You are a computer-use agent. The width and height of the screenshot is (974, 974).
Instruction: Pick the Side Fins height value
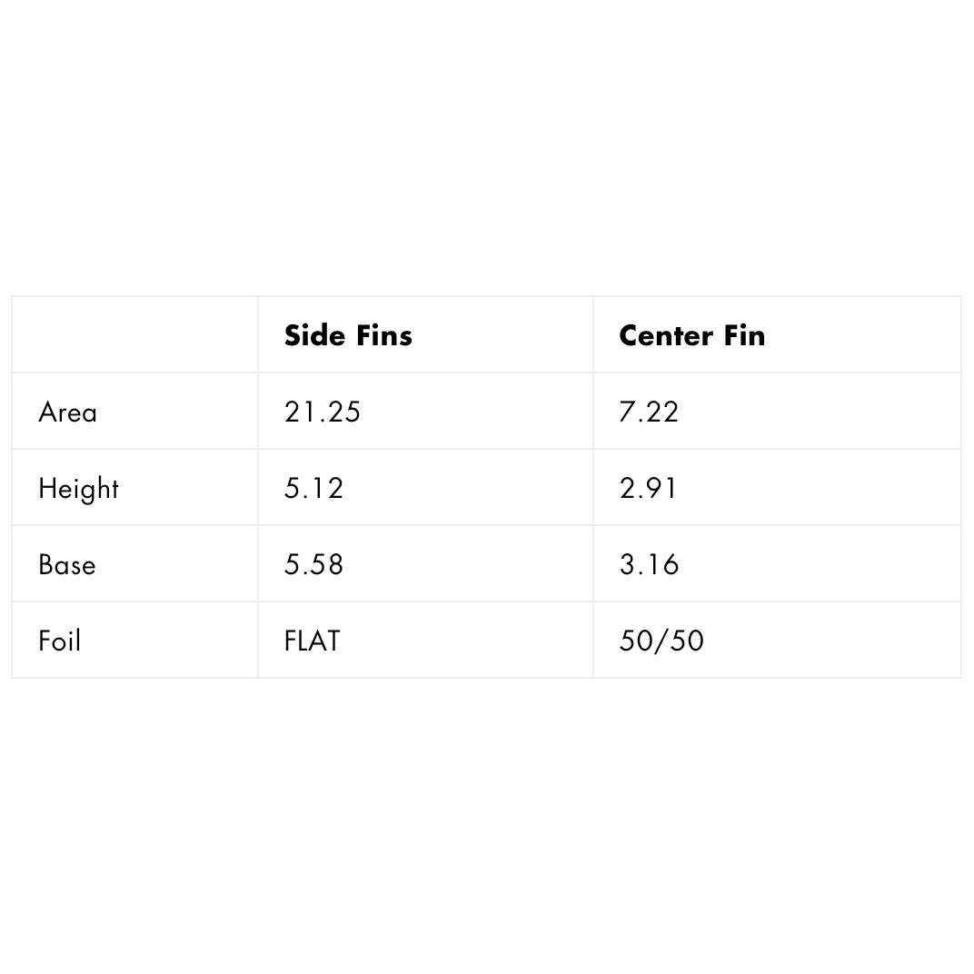[313, 489]
